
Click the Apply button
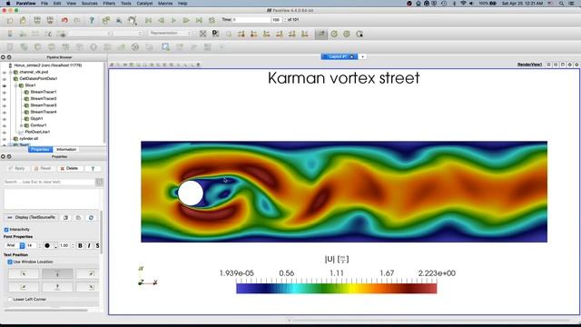pyautogui.click(x=16, y=168)
